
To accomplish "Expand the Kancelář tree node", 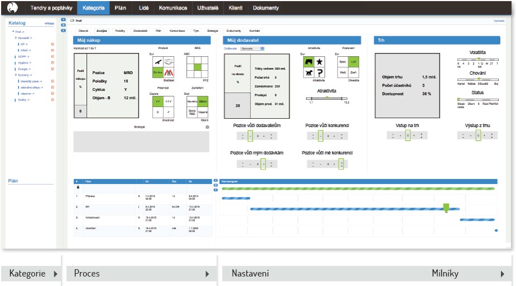I will coord(16,38).
